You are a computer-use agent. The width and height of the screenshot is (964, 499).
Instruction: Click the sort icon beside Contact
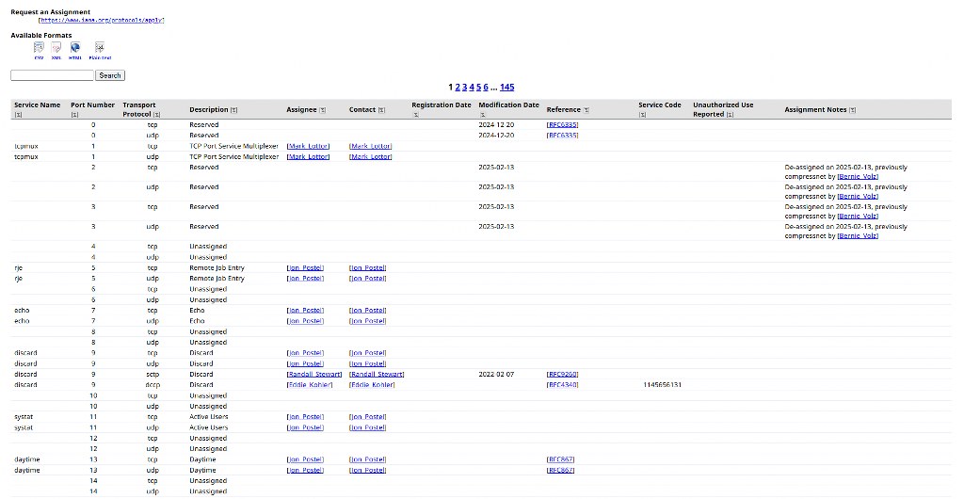click(x=381, y=110)
